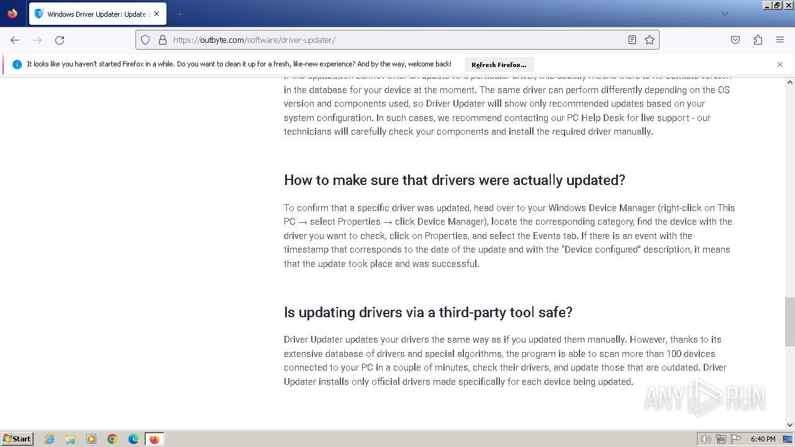Launch Internet Explorer from taskbar
Viewport: 795px width, 447px height.
[x=50, y=439]
